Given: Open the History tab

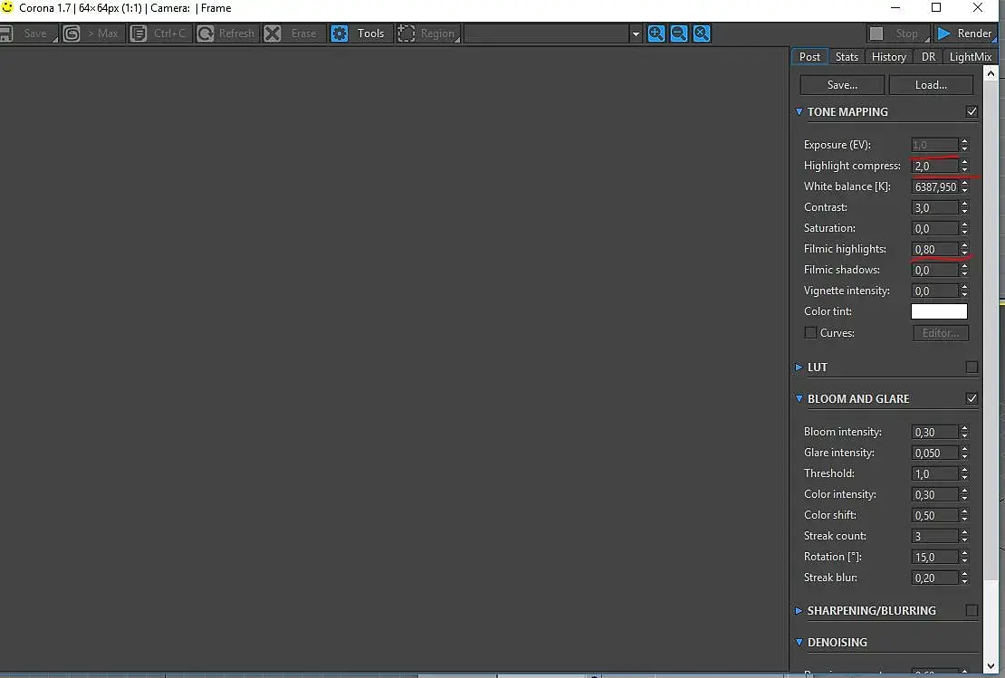Looking at the screenshot, I should (x=888, y=56).
